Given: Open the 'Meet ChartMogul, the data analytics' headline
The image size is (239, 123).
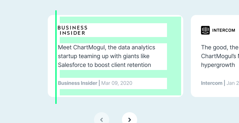Looking at the screenshot, I should tap(107, 47).
